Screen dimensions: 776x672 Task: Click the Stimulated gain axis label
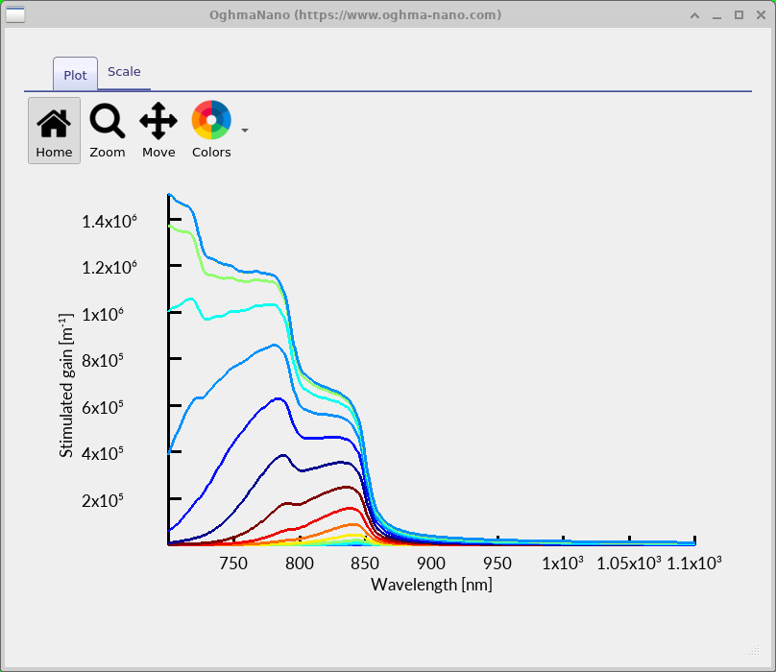click(66, 385)
